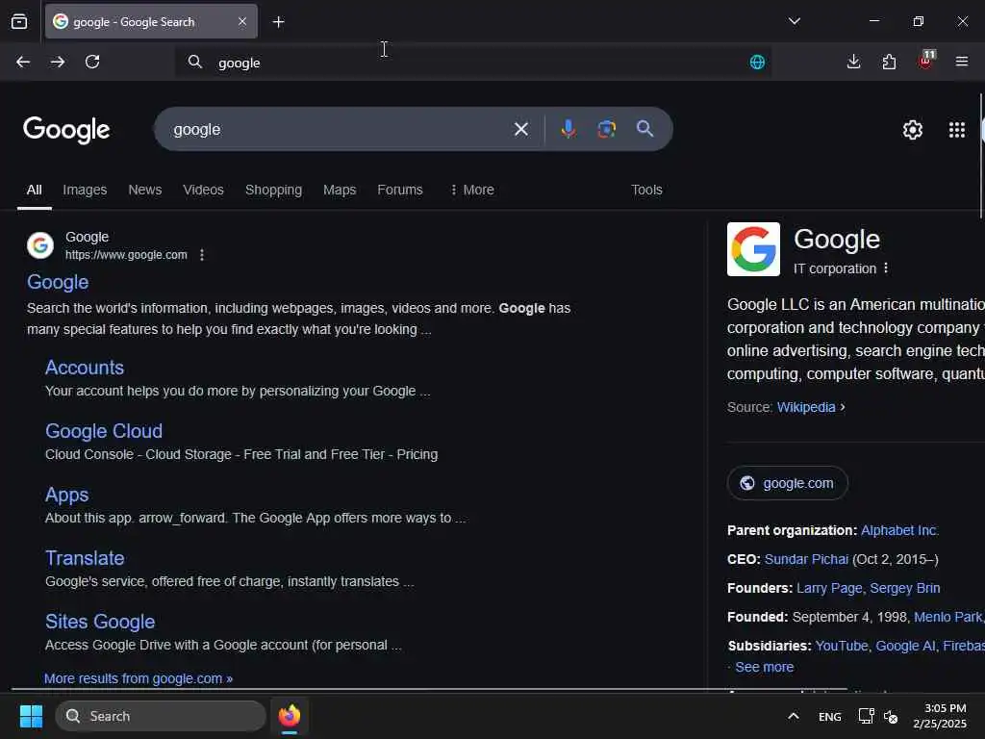Open the muted volume tray icon
Viewport: 985px width, 739px height.
point(891,716)
